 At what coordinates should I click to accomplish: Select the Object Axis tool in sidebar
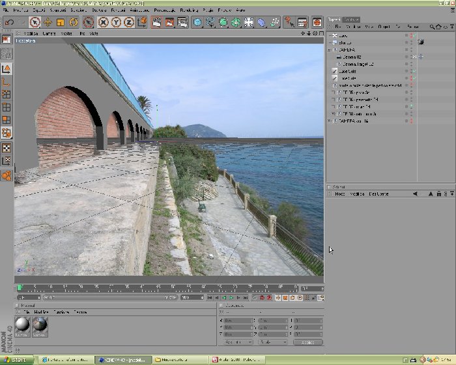[7, 81]
